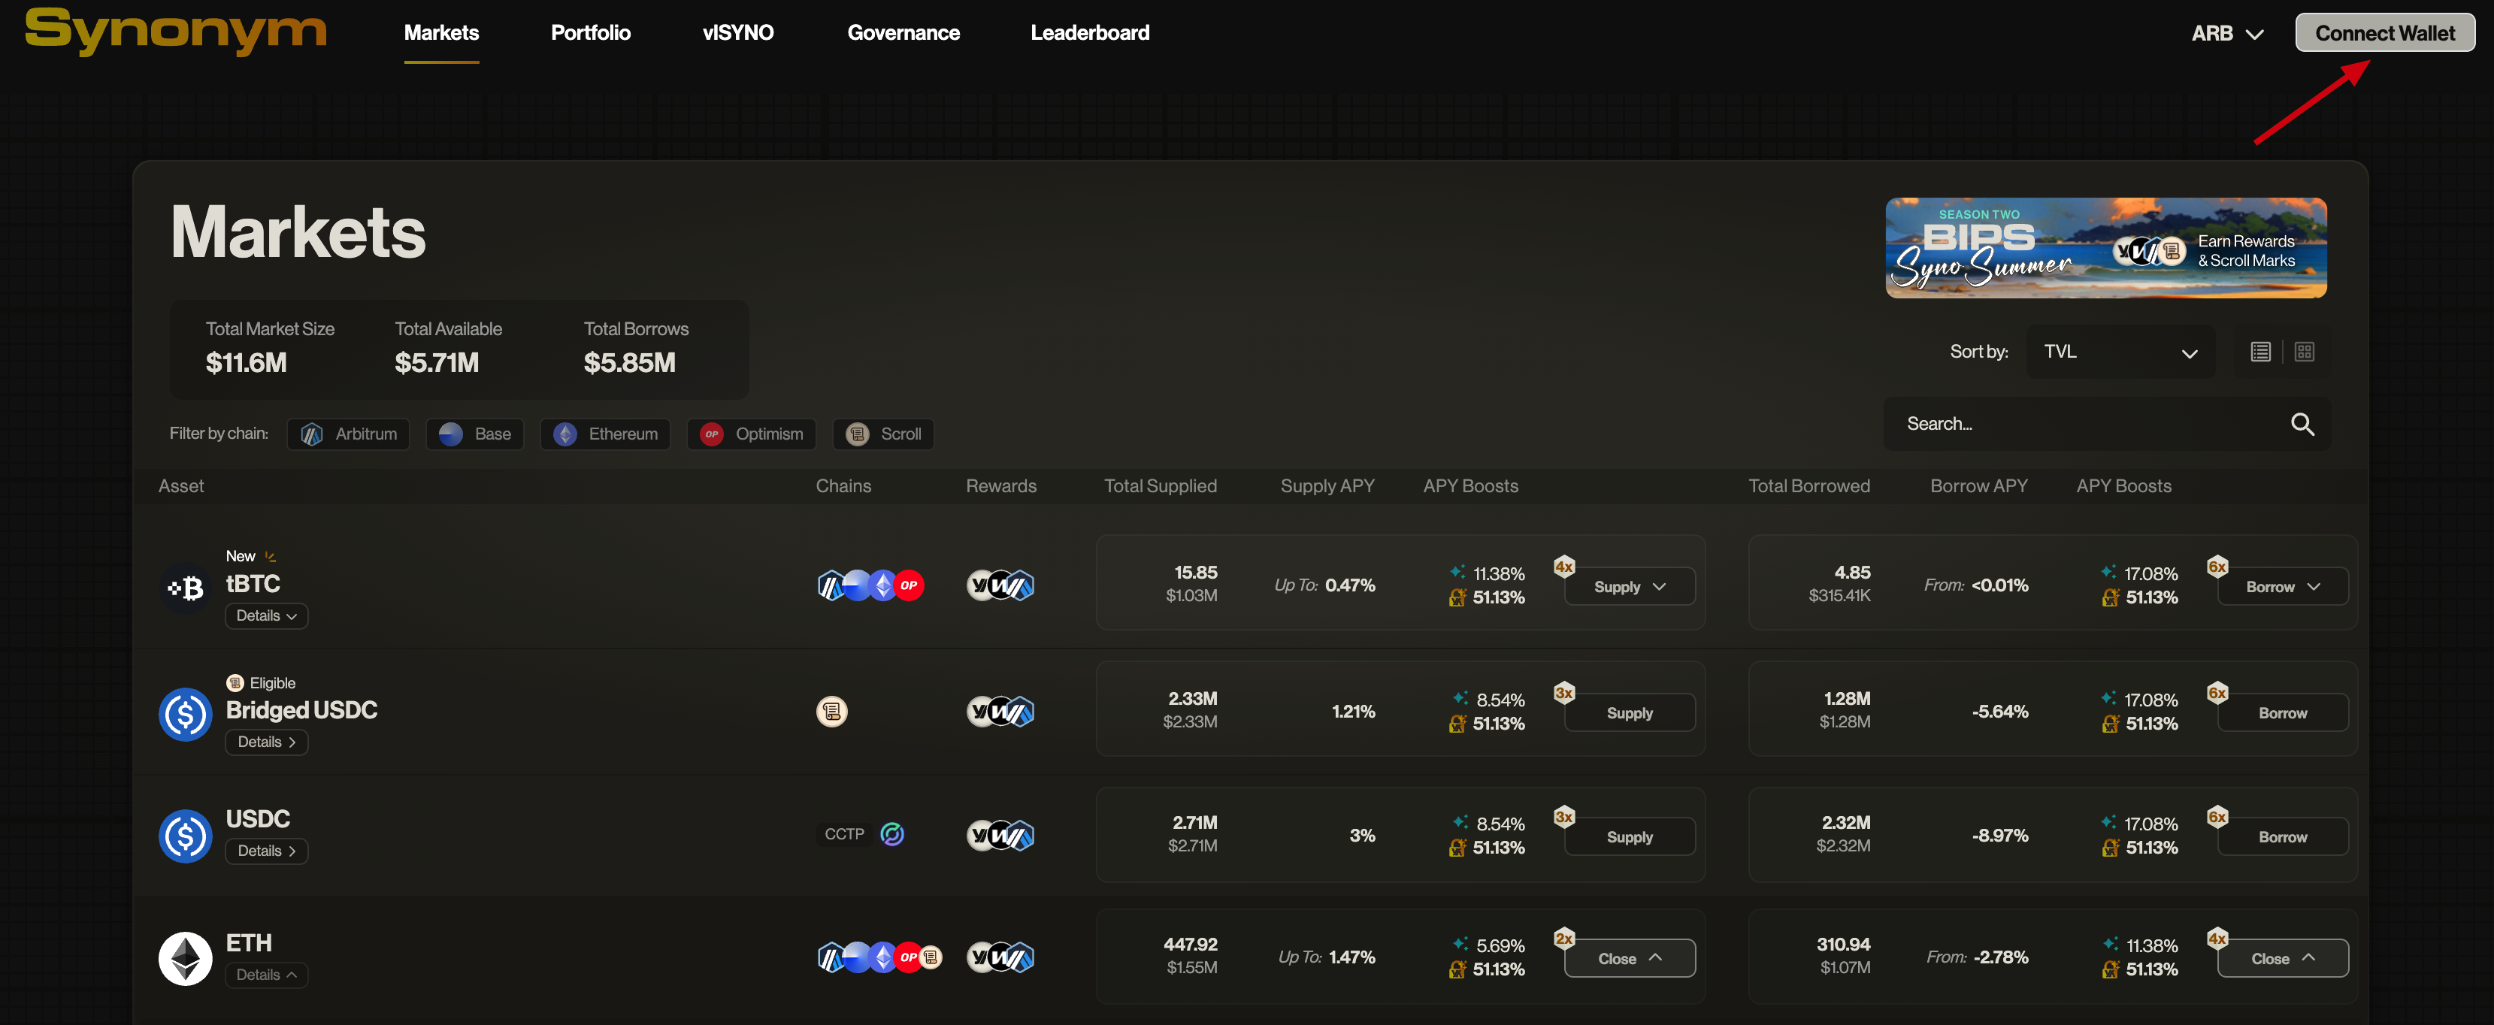2494x1025 pixels.
Task: Click the CCTP swirl icon in USDC row
Action: point(893,834)
